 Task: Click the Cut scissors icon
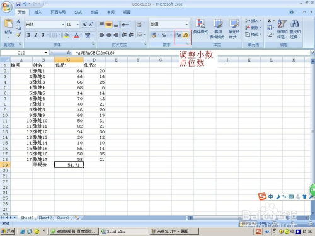18,21
